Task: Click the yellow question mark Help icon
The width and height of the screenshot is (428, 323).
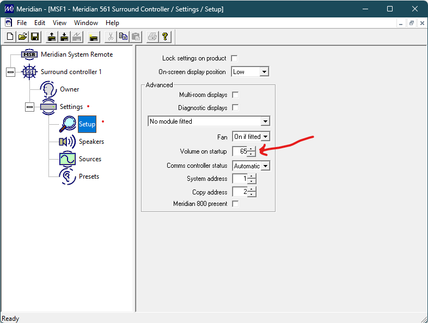Action: click(165, 36)
